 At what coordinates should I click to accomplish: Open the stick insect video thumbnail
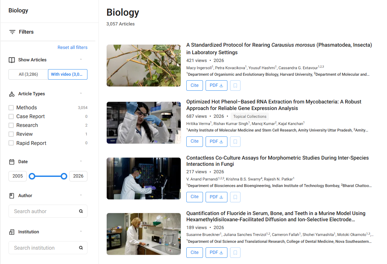pos(144,66)
